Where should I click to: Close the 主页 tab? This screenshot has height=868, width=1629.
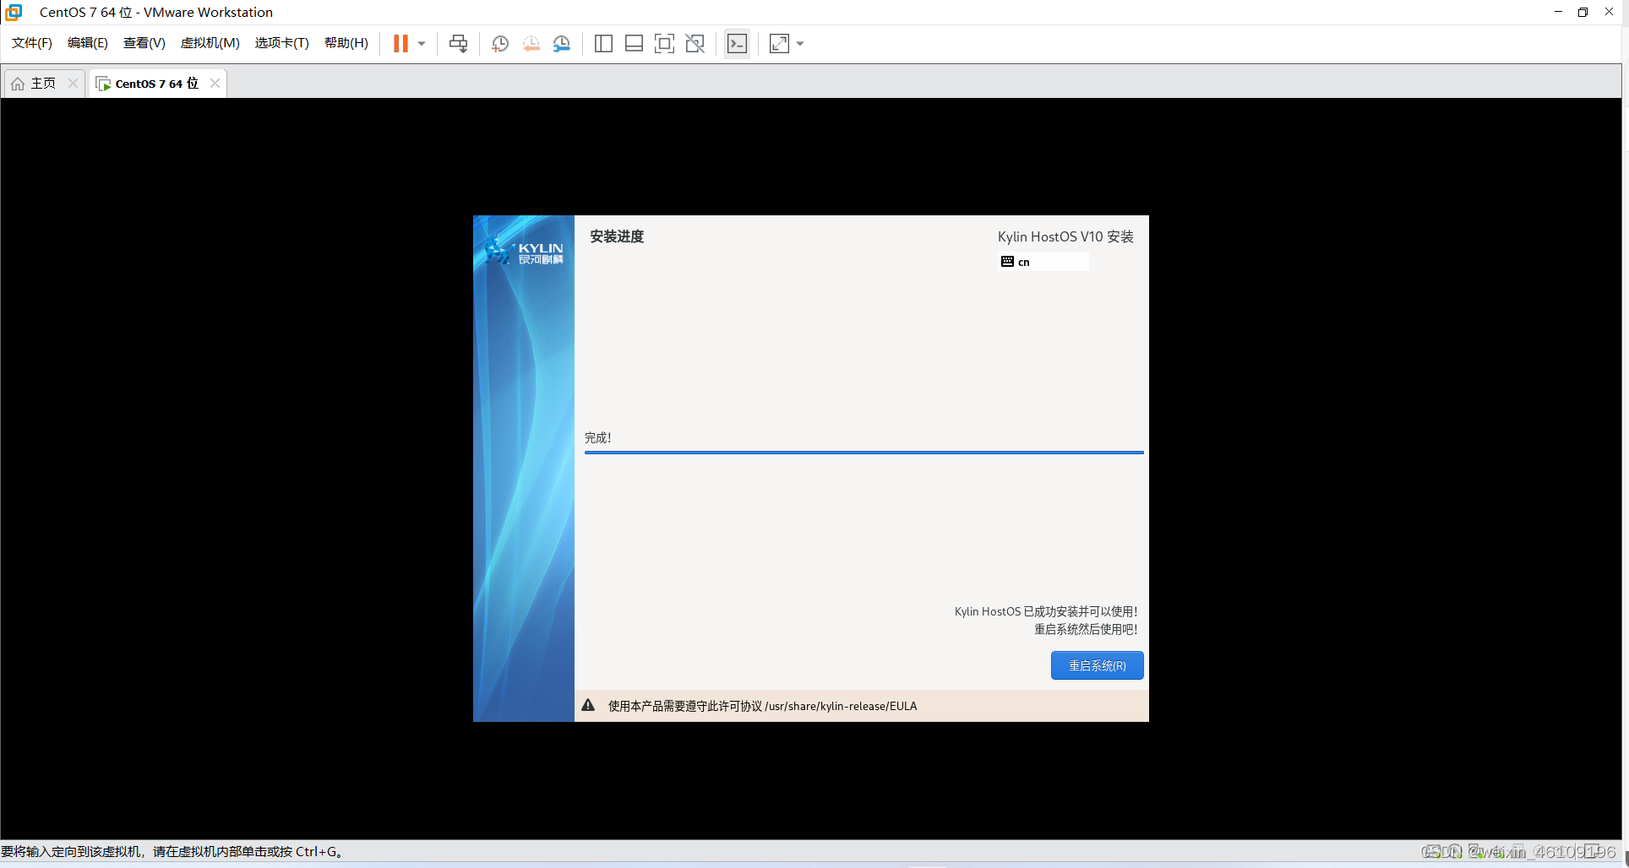point(73,83)
